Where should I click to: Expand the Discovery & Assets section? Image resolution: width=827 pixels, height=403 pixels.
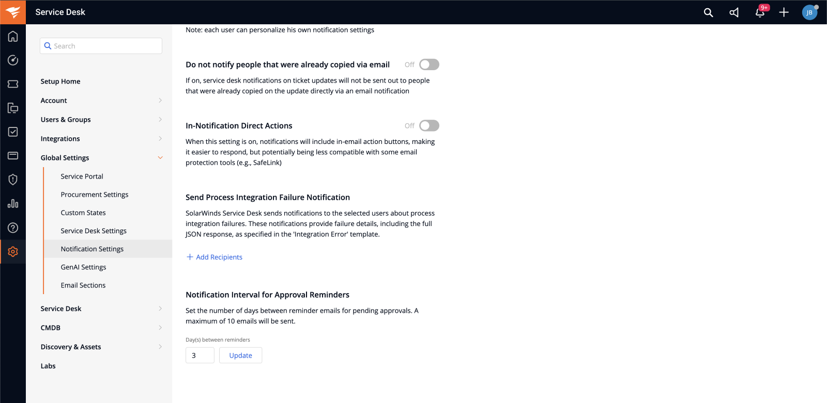tap(101, 347)
